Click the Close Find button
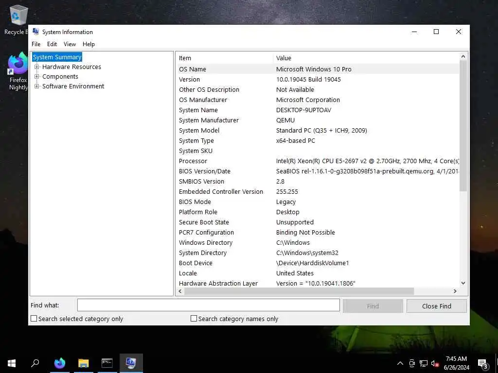Image resolution: width=498 pixels, height=373 pixels. click(x=436, y=306)
